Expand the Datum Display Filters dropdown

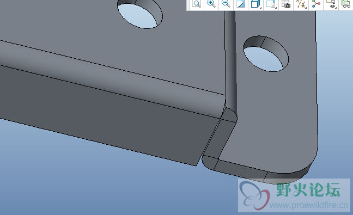301,4
